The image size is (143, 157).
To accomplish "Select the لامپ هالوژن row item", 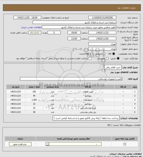I will pos(88,92).
